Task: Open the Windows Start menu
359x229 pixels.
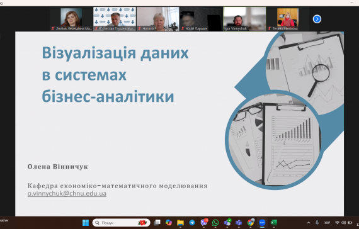Action: (86, 223)
